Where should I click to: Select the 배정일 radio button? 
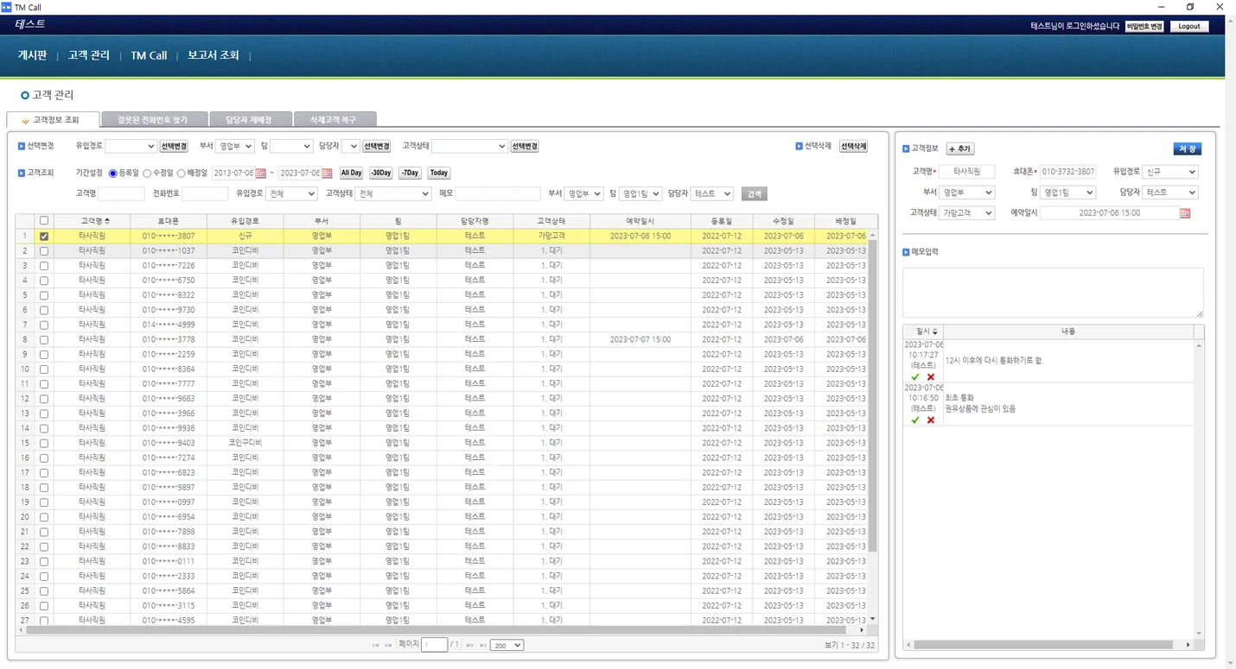pyautogui.click(x=181, y=174)
